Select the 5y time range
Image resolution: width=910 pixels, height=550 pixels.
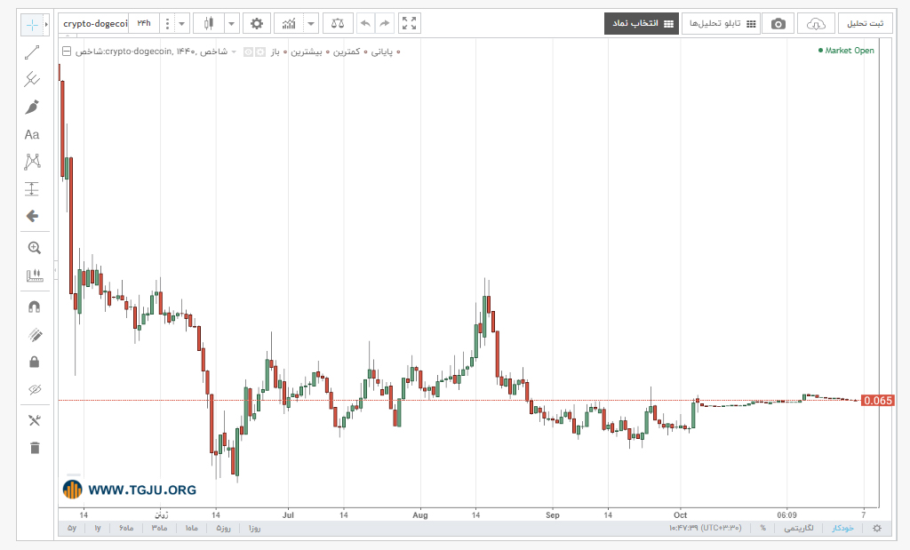pos(72,528)
